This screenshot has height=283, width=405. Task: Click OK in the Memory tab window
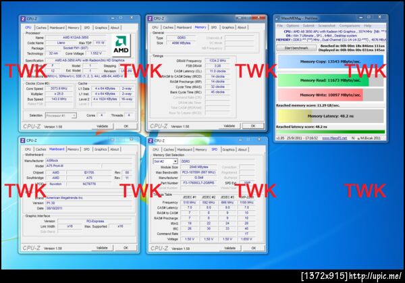pyautogui.click(x=253, y=126)
